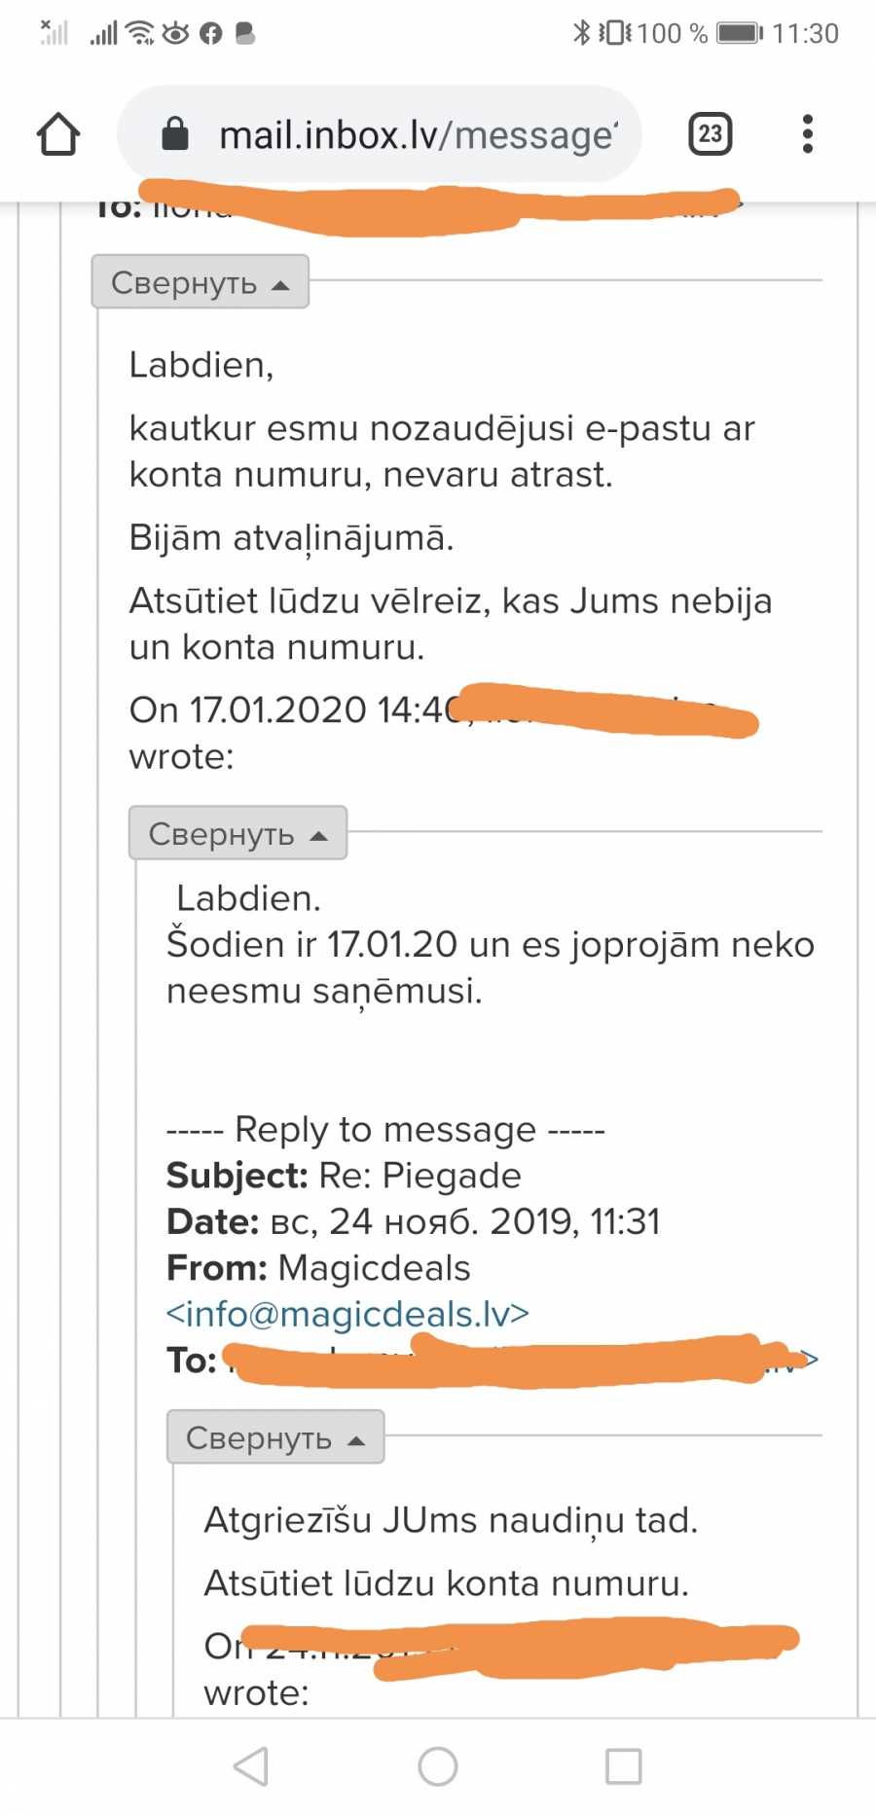Tap the clock showing 11:30
This screenshot has width=876, height=1816.
pos(805,33)
